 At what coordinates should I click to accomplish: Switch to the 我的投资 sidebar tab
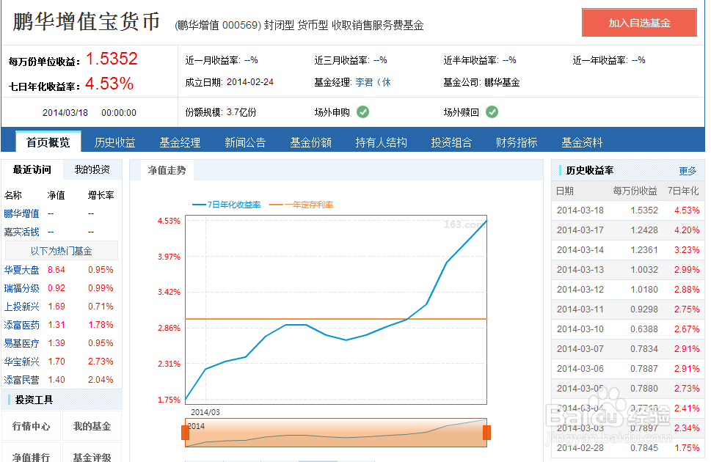pos(91,169)
